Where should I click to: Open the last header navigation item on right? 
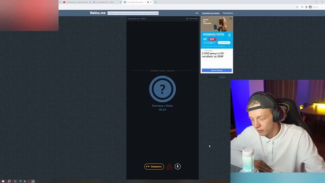[228, 13]
